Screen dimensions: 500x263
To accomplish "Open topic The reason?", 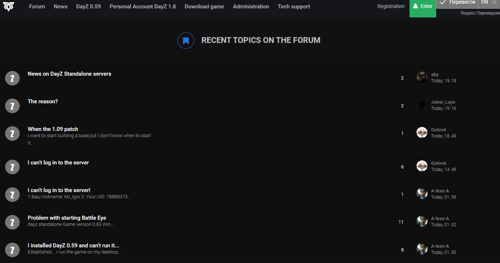I will coord(43,101).
